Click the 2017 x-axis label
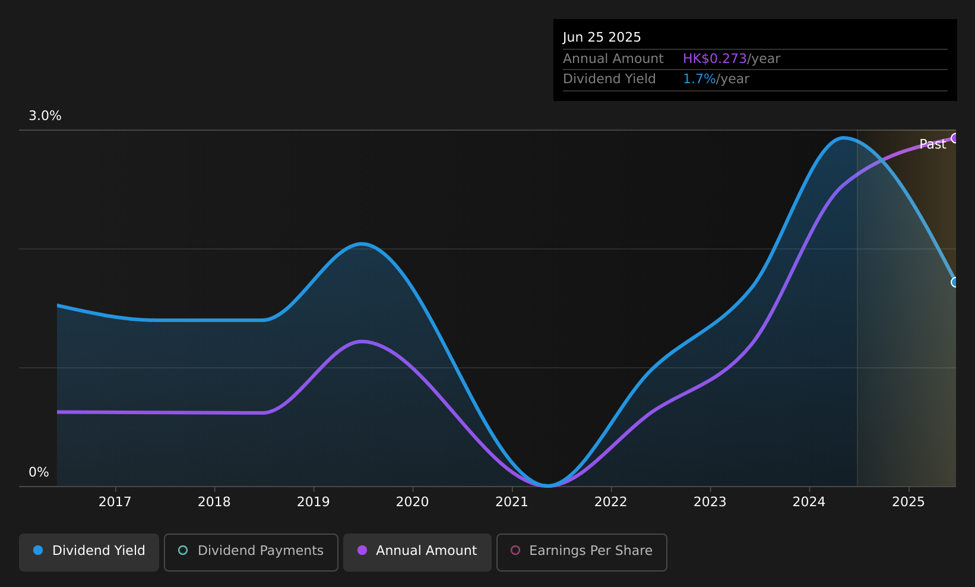 point(115,502)
